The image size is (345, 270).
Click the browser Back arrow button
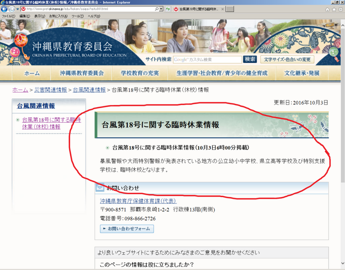5,9
